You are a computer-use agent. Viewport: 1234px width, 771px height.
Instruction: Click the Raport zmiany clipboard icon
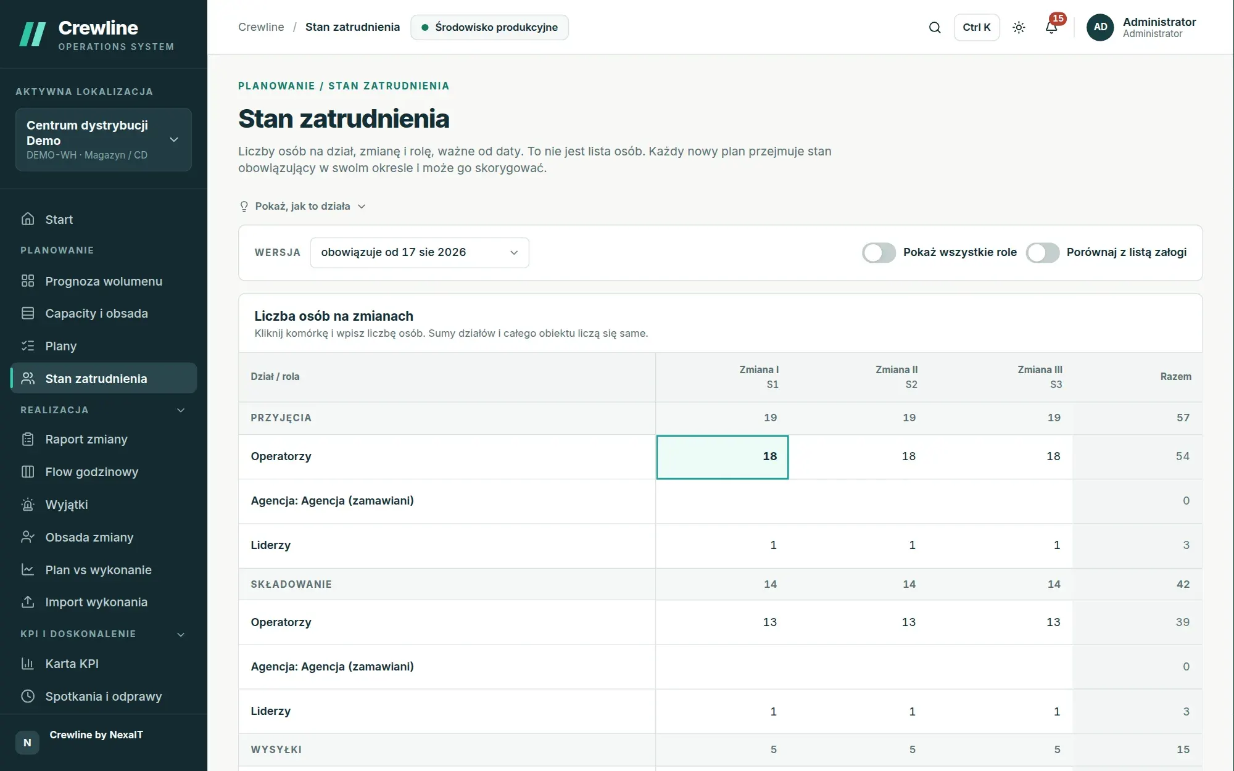28,439
